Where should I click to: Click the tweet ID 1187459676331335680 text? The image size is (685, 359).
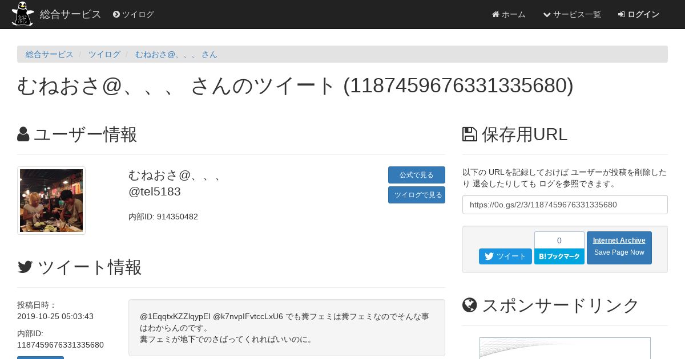point(61,345)
